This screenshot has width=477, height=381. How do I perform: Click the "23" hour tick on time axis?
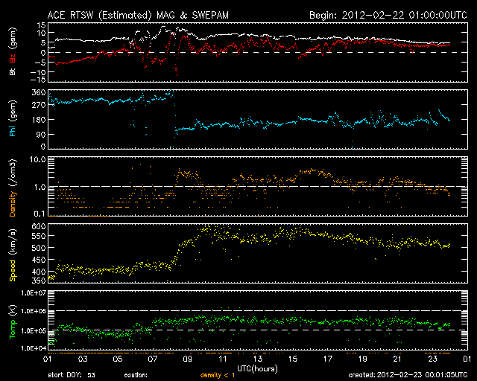[432, 359]
